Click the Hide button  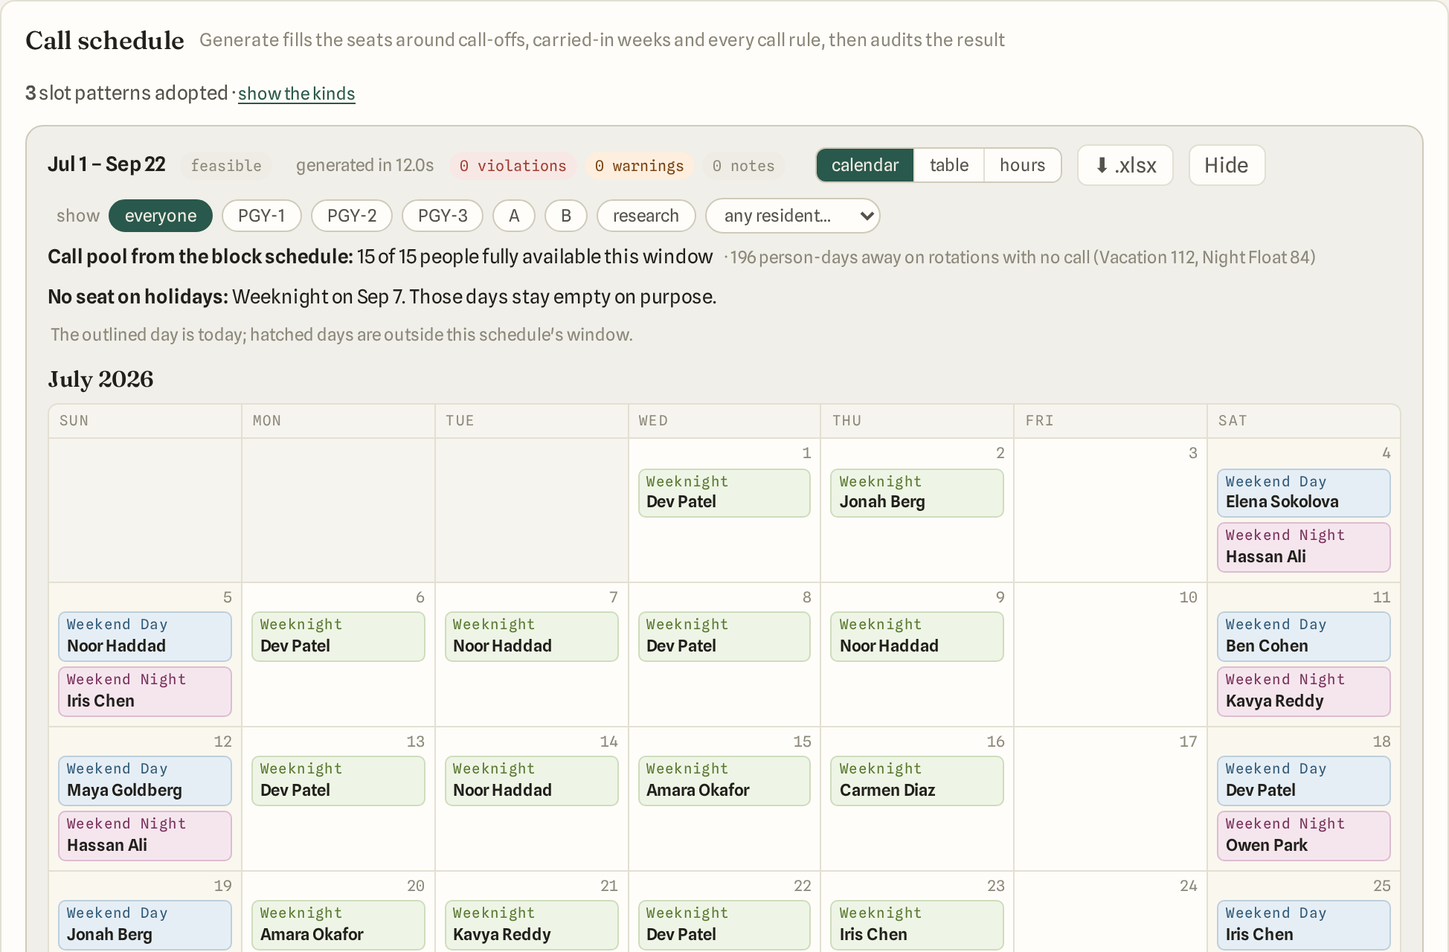pyautogui.click(x=1227, y=165)
